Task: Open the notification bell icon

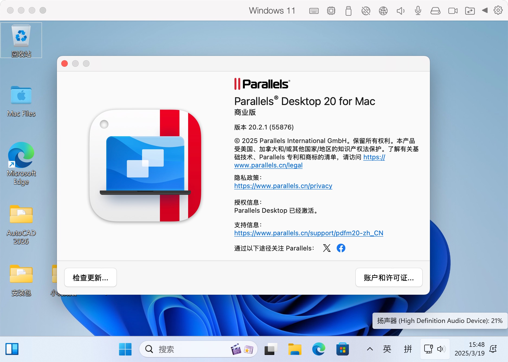Action: 493,349
